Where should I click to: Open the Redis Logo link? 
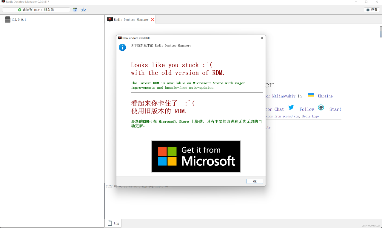click(x=310, y=116)
